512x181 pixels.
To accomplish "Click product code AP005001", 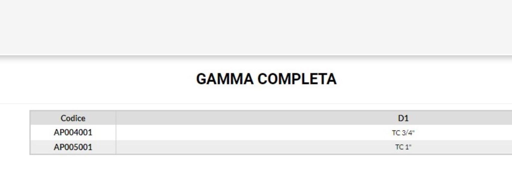I will [x=73, y=147].
